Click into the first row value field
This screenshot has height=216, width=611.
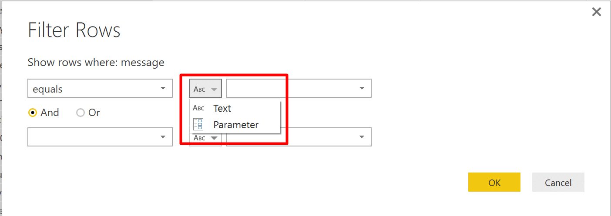coord(299,88)
